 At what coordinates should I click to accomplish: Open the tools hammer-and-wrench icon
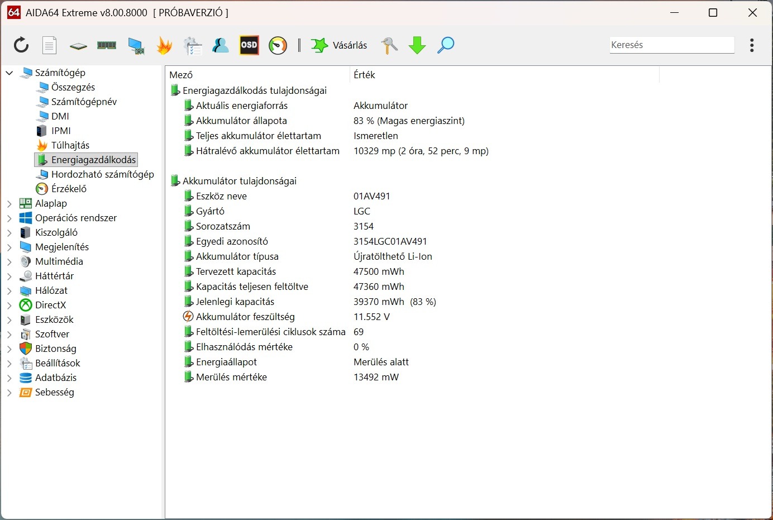pos(389,45)
